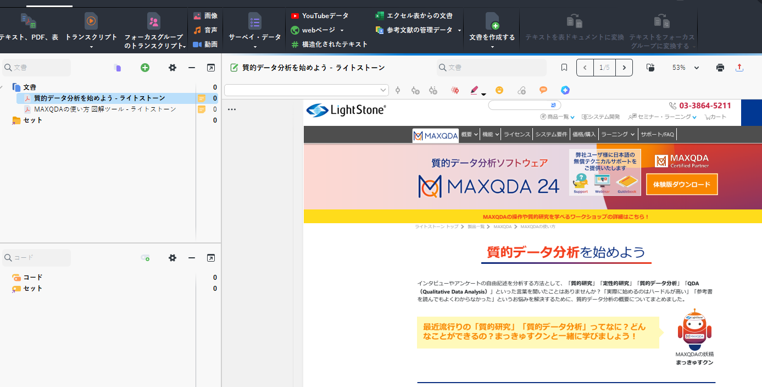762x387 pixels.
Task: Click システム要件 in the PDF navigation
Action: click(551, 134)
